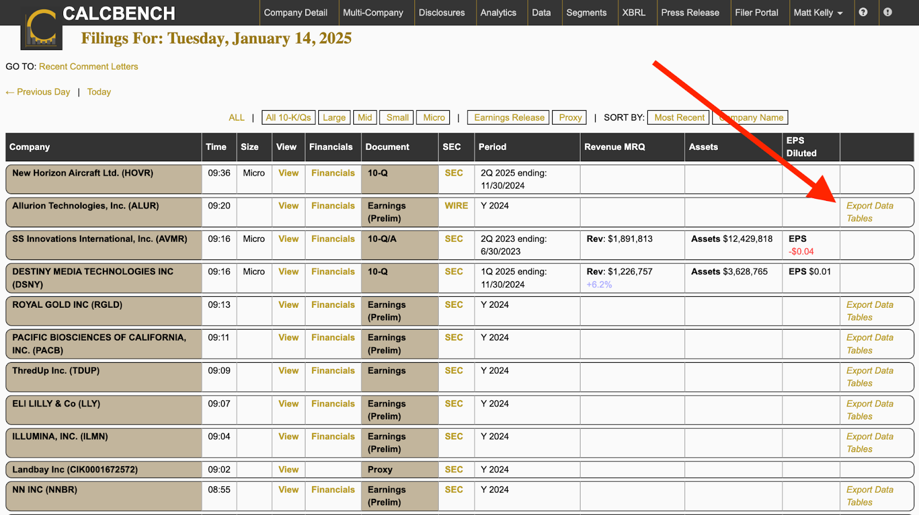This screenshot has width=919, height=515.
Task: Go to Previous Day filings
Action: [x=38, y=92]
